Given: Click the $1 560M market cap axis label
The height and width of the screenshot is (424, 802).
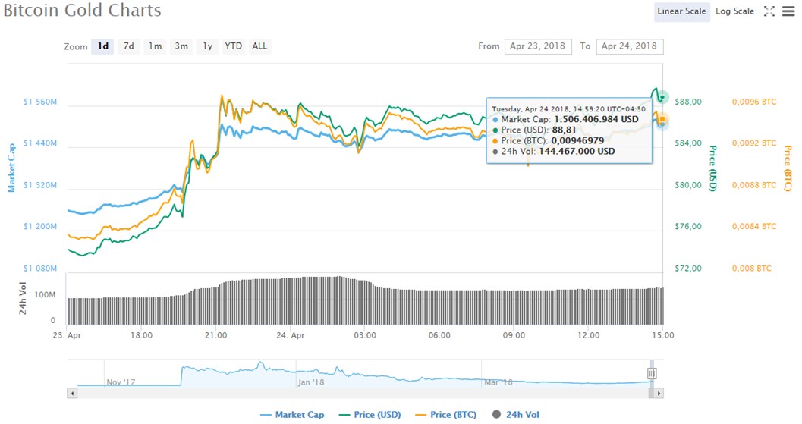Looking at the screenshot, I should 40,102.
